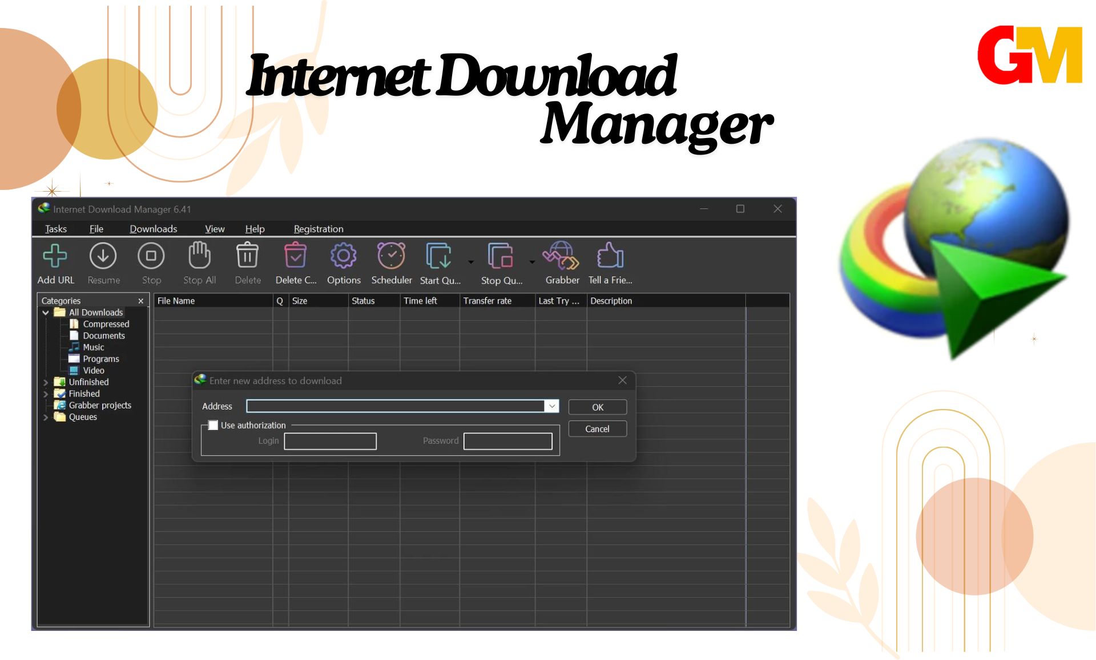
Task: Click the Tell a Friend icon
Action: pos(610,255)
